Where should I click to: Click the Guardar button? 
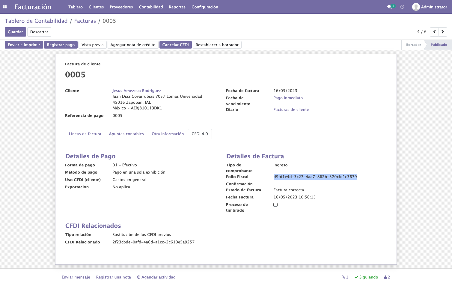(x=15, y=32)
